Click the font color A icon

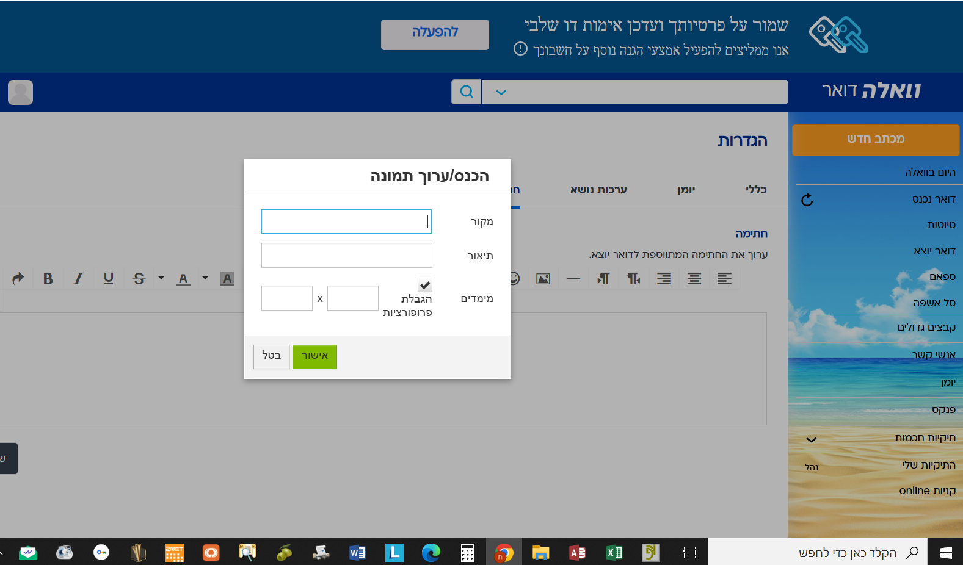click(x=183, y=279)
